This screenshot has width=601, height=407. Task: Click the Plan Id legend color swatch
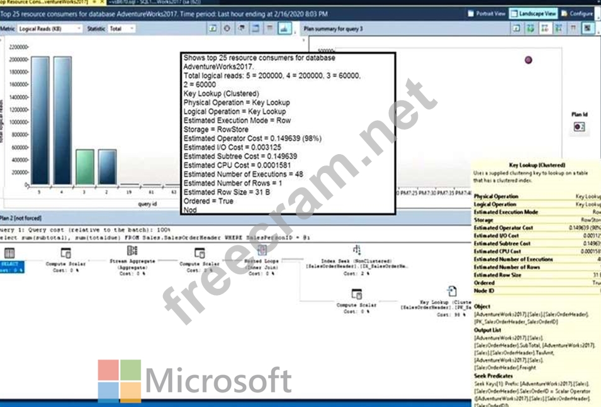coord(580,126)
